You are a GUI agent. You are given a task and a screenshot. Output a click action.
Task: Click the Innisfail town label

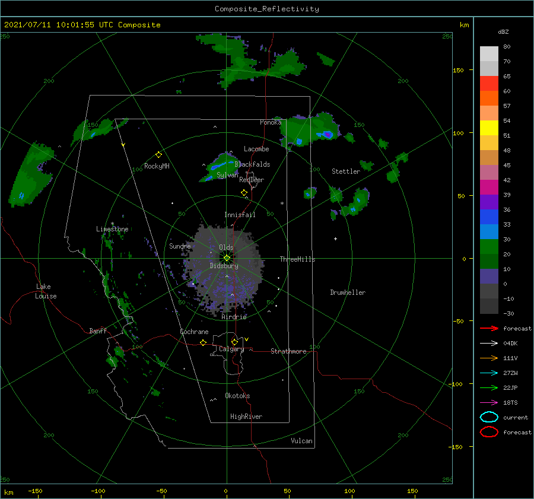240,215
